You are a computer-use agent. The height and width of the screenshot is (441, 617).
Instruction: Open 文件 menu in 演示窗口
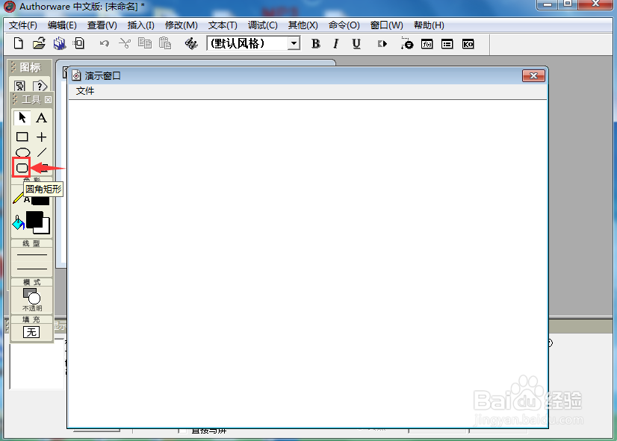(85, 91)
